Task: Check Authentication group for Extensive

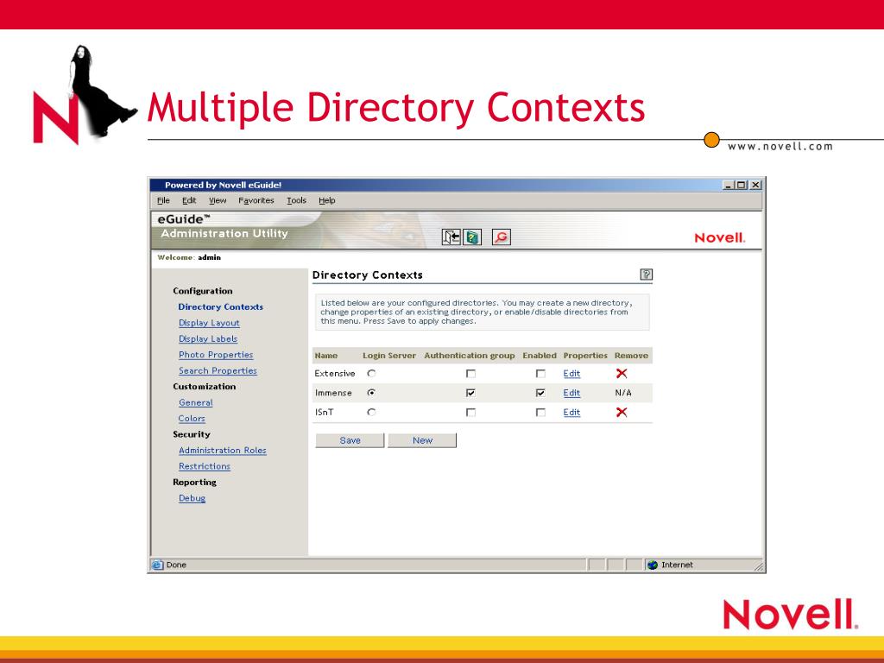Action: coord(470,373)
